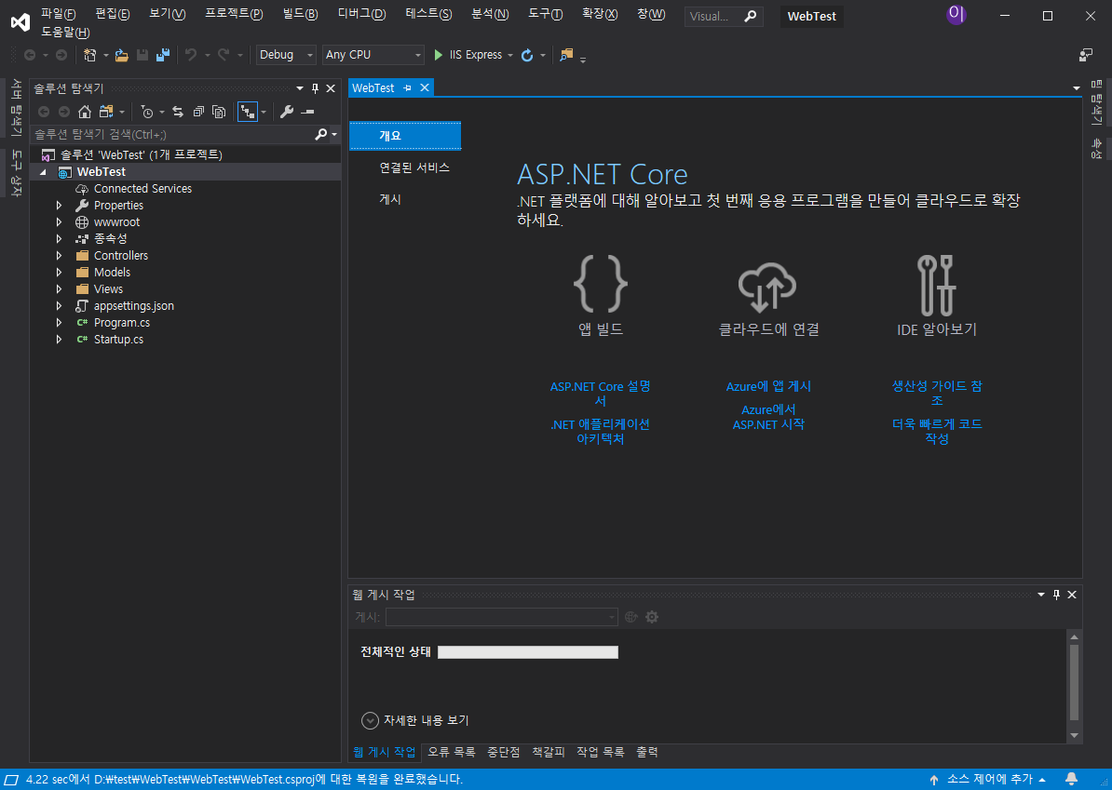Click Pending Changes Filter clock icon
Image resolution: width=1112 pixels, height=790 pixels.
[147, 112]
